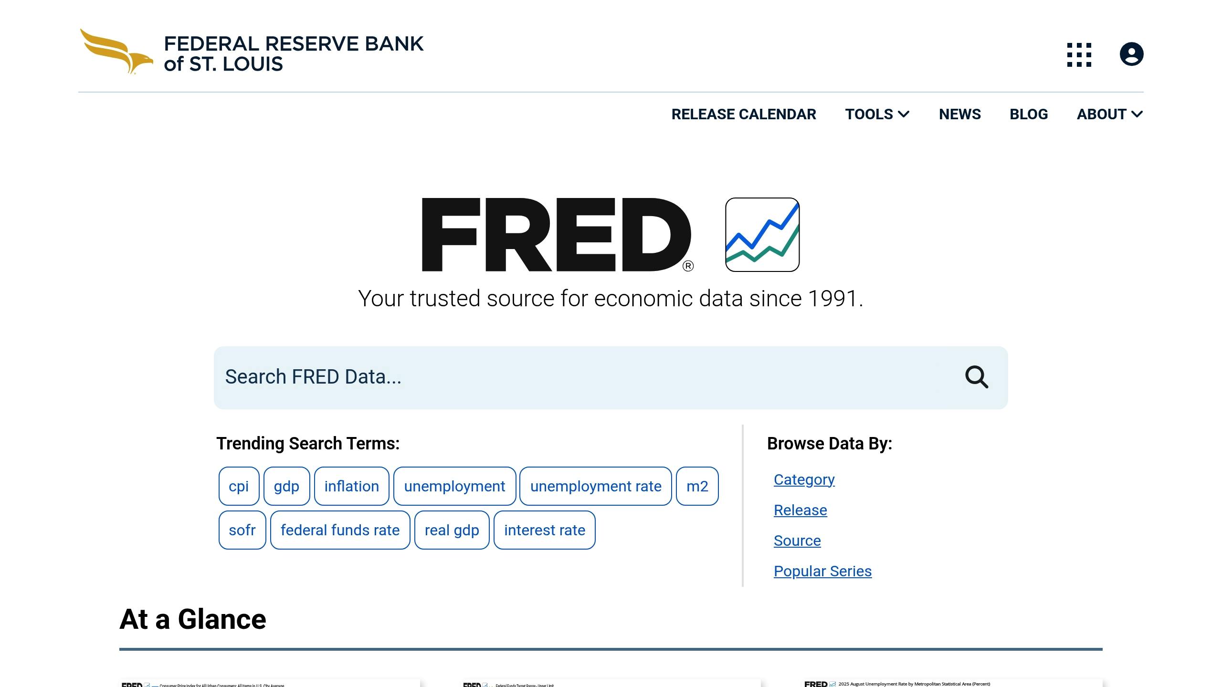1222x687 pixels.
Task: Open the apps grid menu icon
Action: coord(1079,55)
